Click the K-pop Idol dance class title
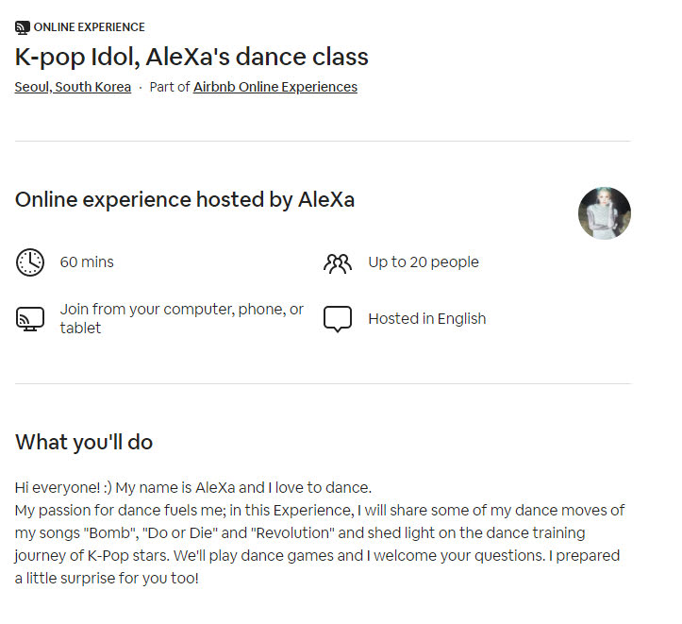Screen dimensions: 682x624 click(191, 57)
